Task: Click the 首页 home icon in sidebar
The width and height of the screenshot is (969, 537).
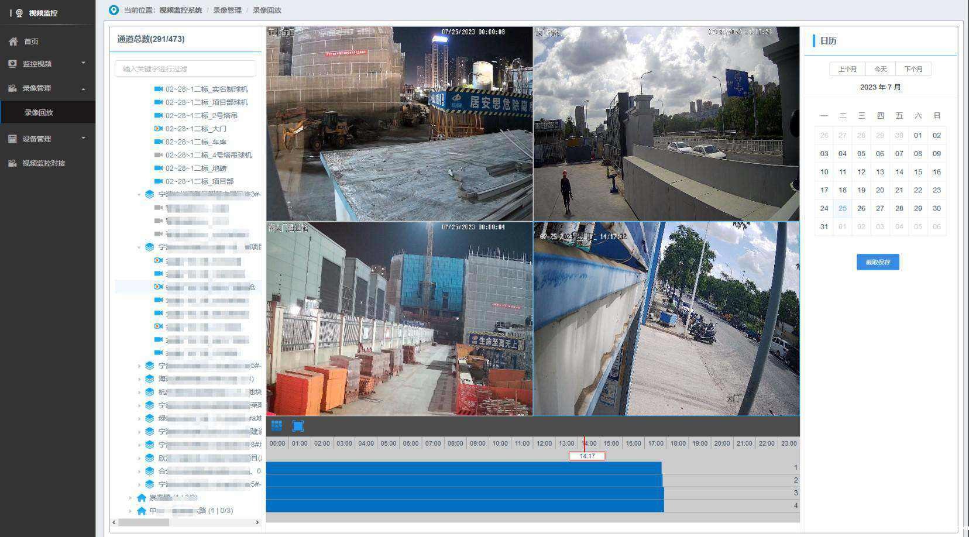Action: (13, 42)
